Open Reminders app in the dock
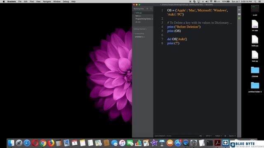Image resolution: width=264 pixels, height=148 pixels. [x=90, y=143]
